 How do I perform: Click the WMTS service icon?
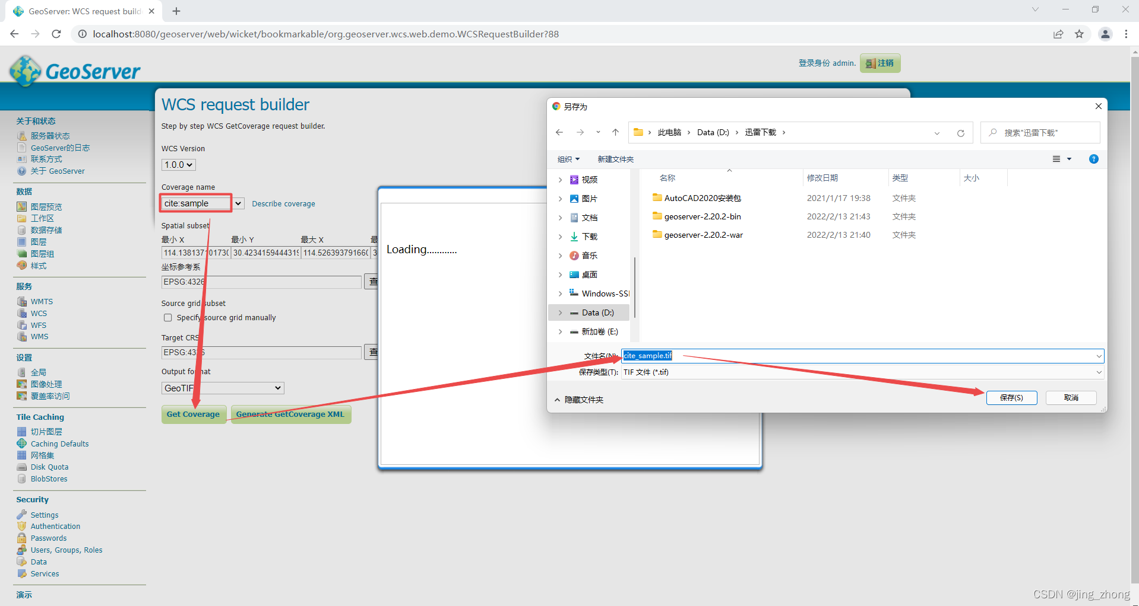[22, 301]
